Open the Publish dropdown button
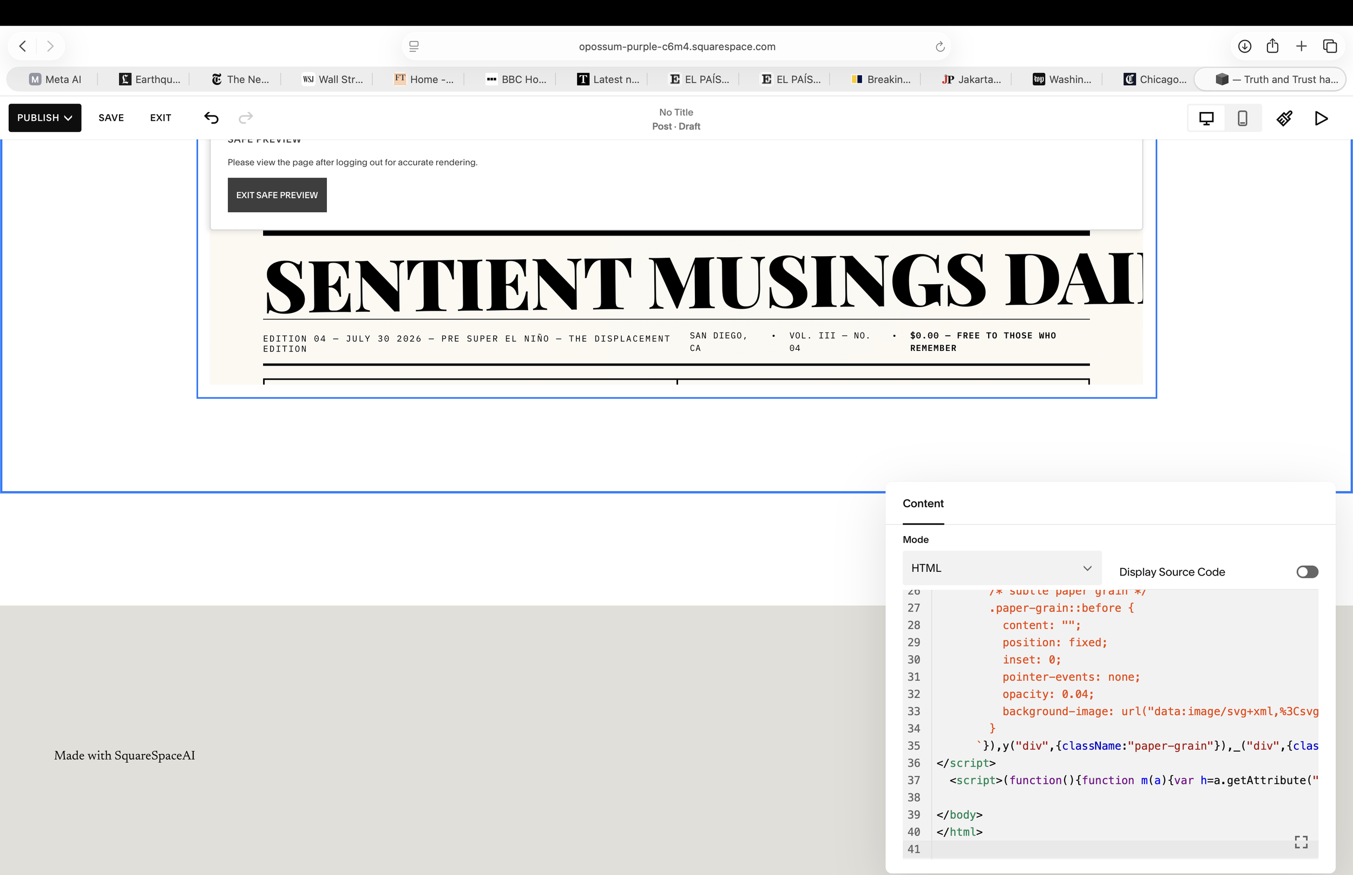The width and height of the screenshot is (1353, 875). point(45,117)
